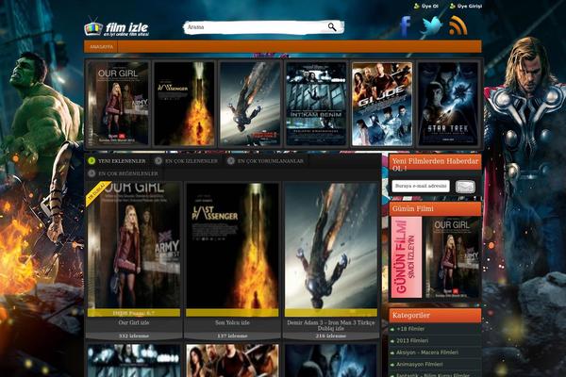Open Iron Man falling poster in carousel
566x377 pixels.
(x=250, y=104)
